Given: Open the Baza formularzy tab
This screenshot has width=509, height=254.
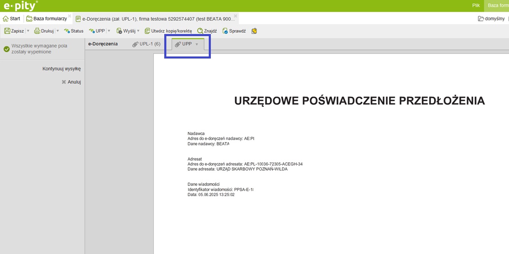Looking at the screenshot, I should point(46,19).
